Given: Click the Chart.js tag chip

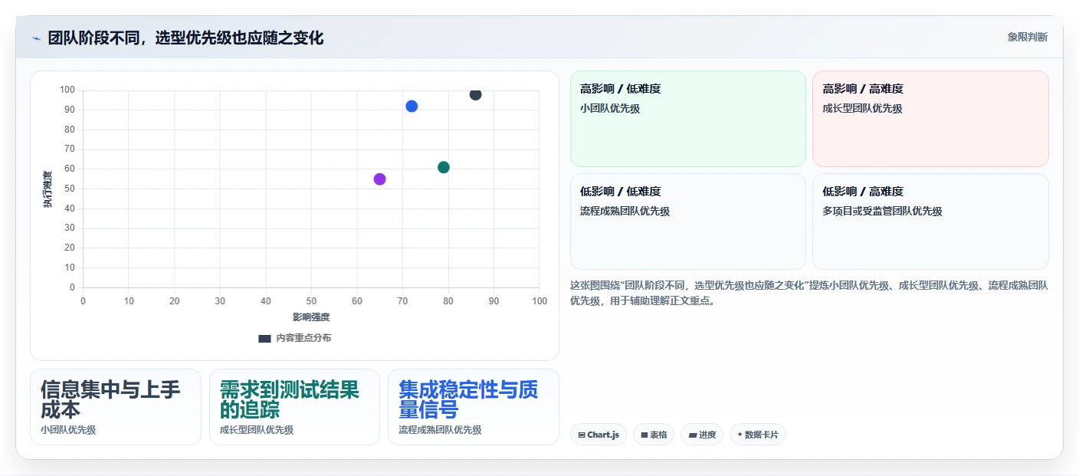Looking at the screenshot, I should [x=599, y=435].
